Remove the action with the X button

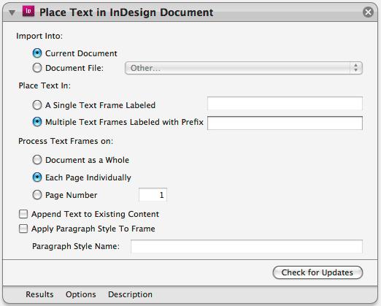368,12
